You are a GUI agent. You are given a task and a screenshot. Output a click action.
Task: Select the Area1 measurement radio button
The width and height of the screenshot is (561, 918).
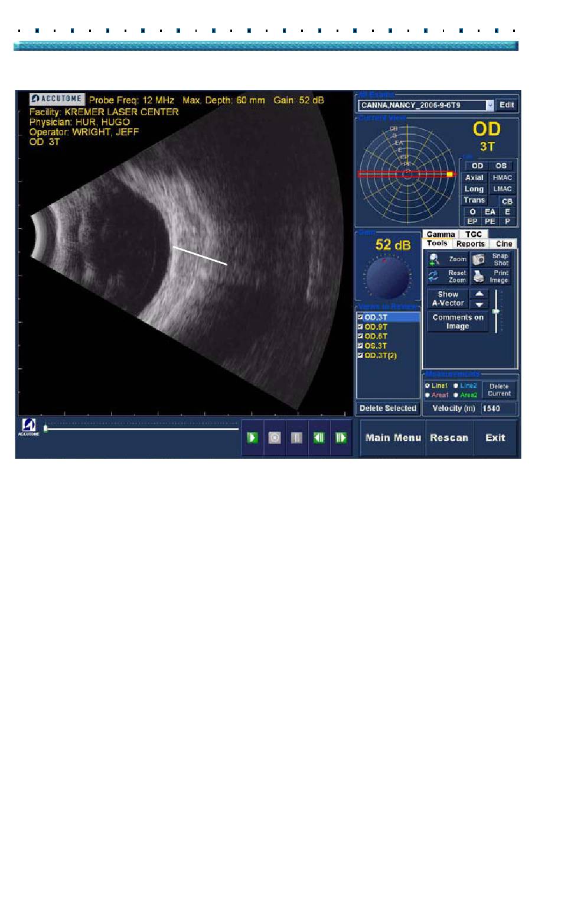pos(428,395)
